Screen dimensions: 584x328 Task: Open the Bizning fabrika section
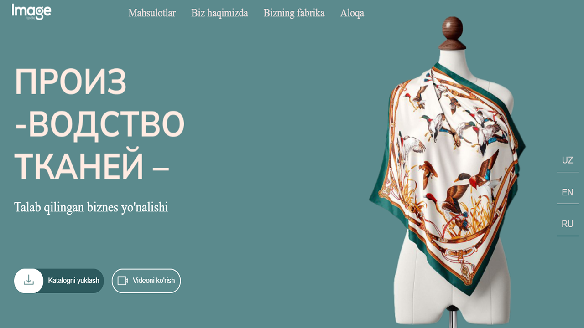pos(294,13)
